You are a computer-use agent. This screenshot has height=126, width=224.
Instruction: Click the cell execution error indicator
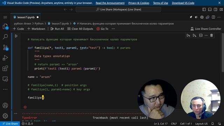(25, 107)
